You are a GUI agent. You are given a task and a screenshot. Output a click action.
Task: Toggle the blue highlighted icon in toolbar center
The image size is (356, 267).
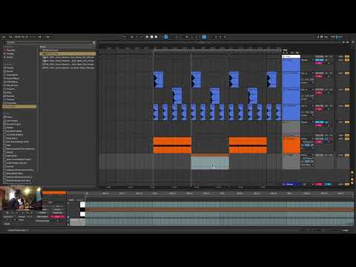coord(204,37)
